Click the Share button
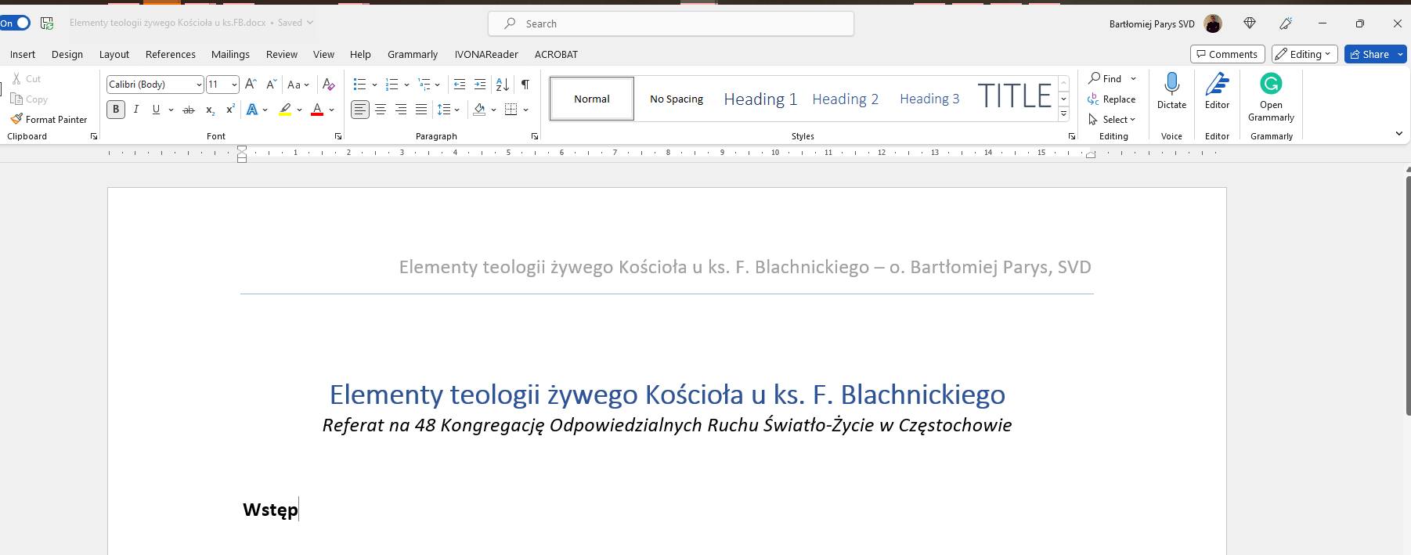1411x555 pixels. (x=1368, y=54)
